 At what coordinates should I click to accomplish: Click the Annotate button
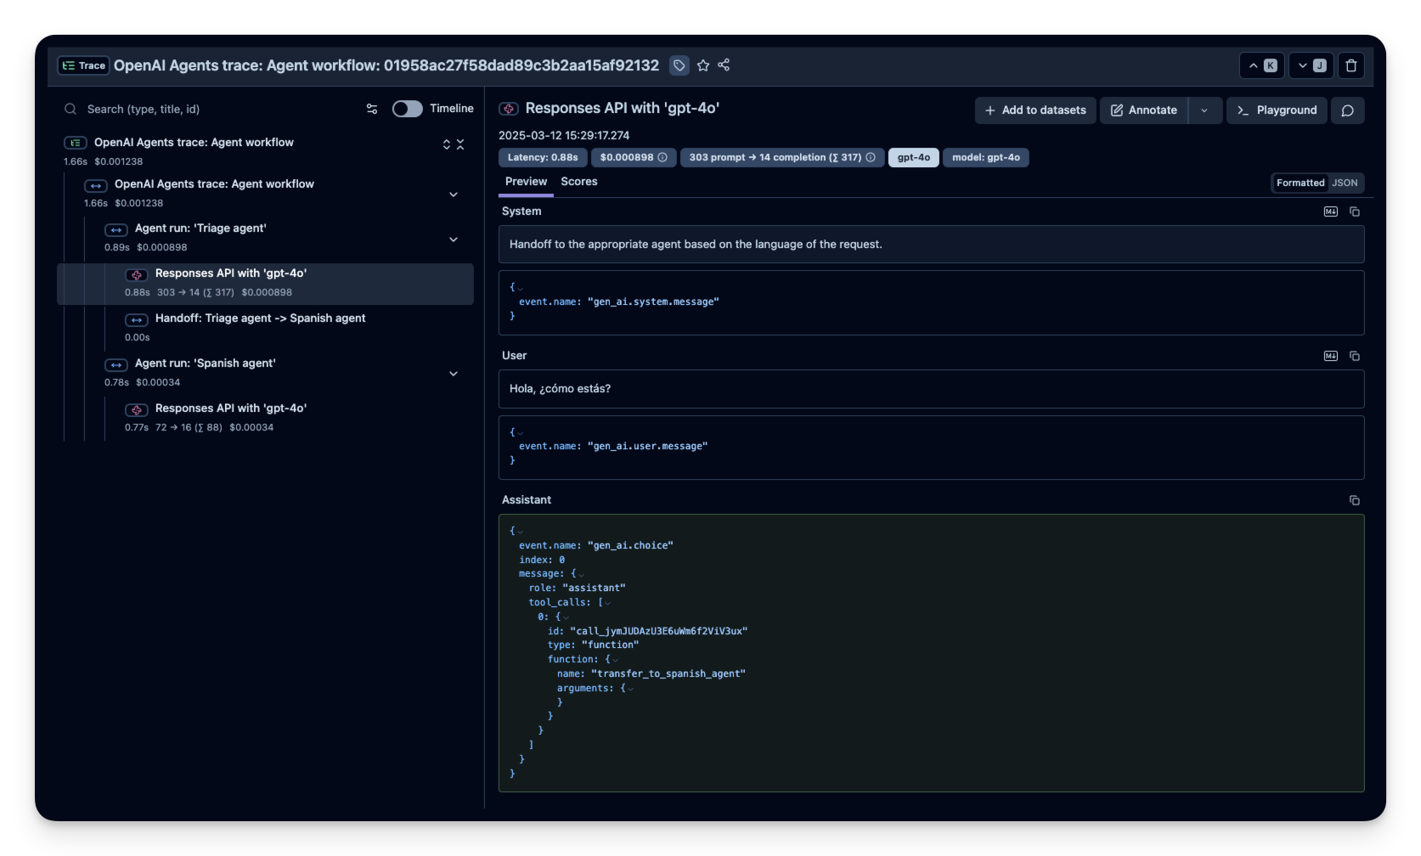pyautogui.click(x=1144, y=110)
